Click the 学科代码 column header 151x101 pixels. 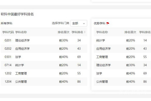8,32
